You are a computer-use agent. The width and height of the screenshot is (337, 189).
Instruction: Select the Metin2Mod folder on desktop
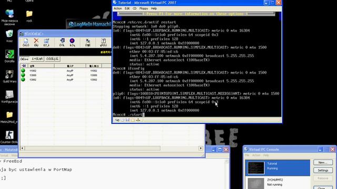click(x=9, y=117)
